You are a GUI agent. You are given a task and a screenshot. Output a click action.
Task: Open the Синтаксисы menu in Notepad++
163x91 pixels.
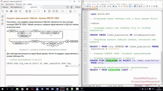(112, 4)
